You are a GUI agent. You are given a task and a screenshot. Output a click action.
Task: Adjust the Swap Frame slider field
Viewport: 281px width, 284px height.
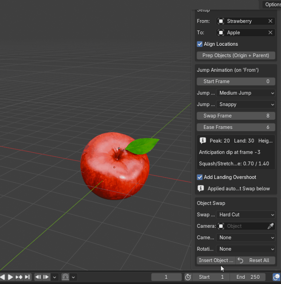coord(236,116)
